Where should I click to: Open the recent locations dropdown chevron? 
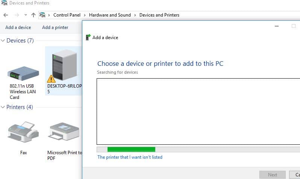pyautogui.click(x=26, y=15)
